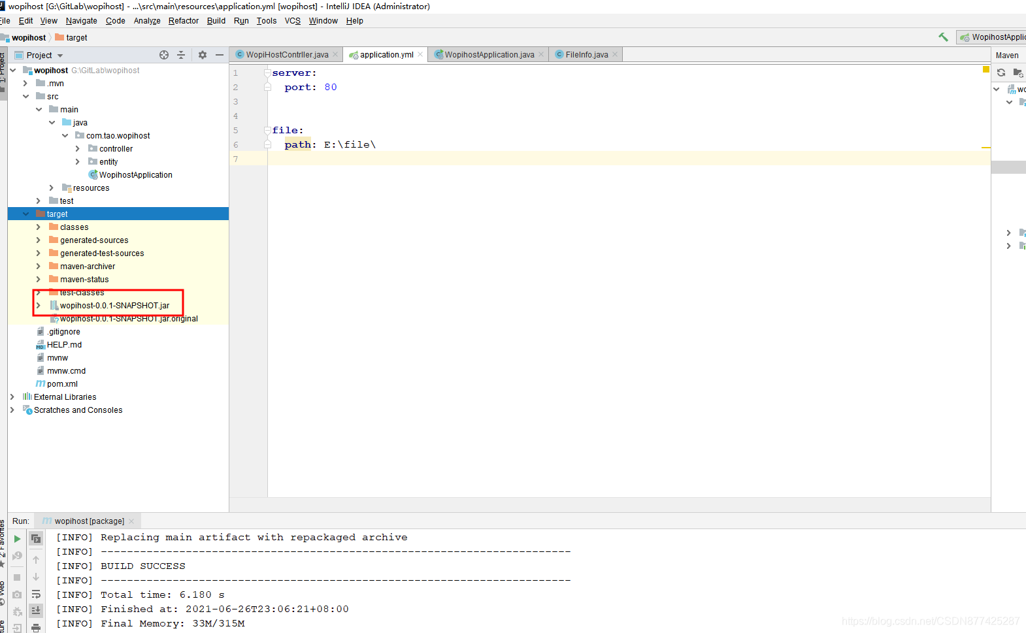The height and width of the screenshot is (633, 1026).
Task: Toggle scroll to end in console
Action: [x=36, y=610]
